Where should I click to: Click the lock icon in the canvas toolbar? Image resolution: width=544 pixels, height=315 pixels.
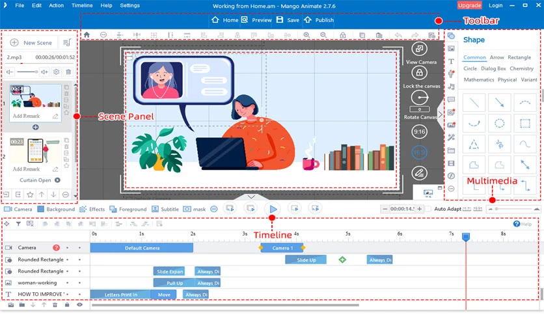click(x=343, y=35)
